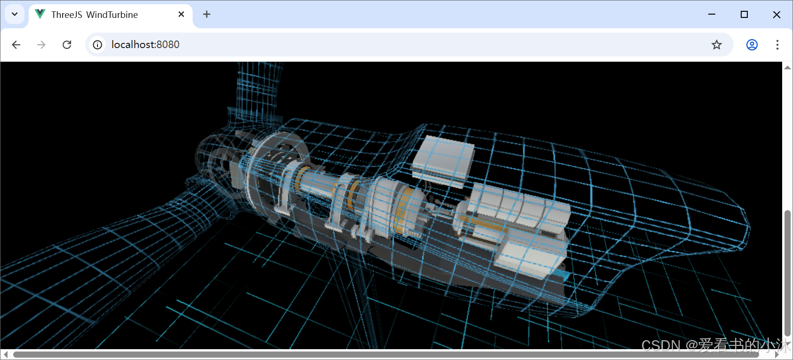Close the browser window
Image resolution: width=793 pixels, height=360 pixels.
tap(777, 14)
